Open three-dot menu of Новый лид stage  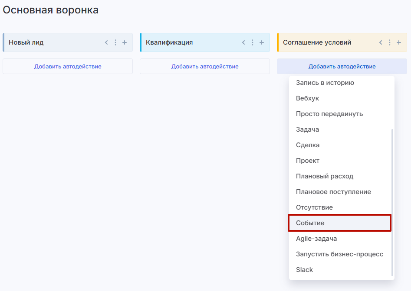coord(115,42)
